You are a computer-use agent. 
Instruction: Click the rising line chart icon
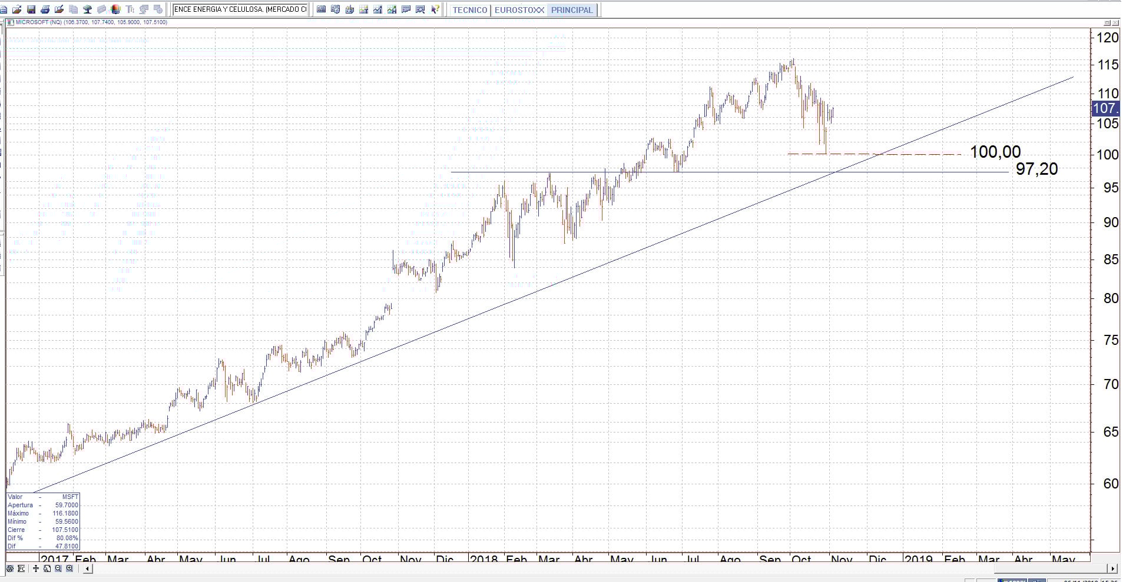377,9
